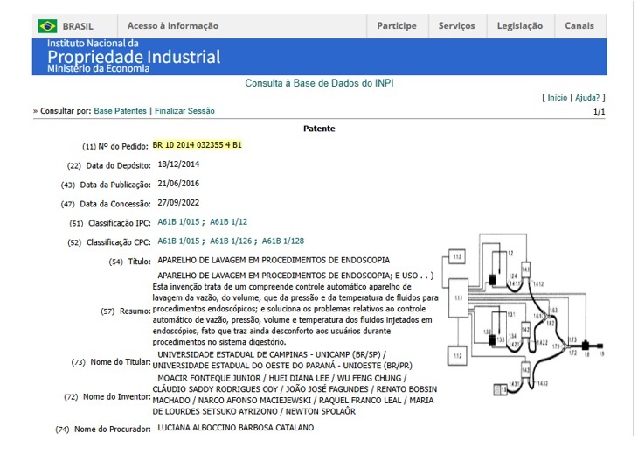The height and width of the screenshot is (454, 638).
Task: Click holder UNIVERSIDADE ESTADUAL DE CAMPINAS text
Action: point(232,354)
